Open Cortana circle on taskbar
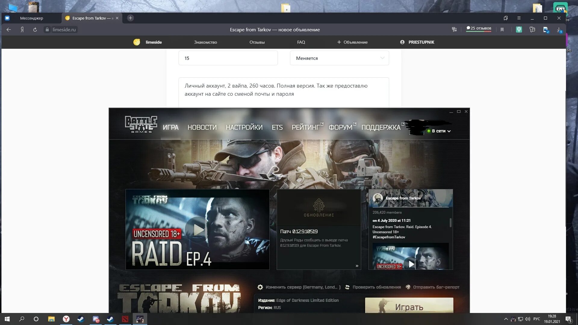Viewport: 578px width, 325px height. click(x=36, y=319)
